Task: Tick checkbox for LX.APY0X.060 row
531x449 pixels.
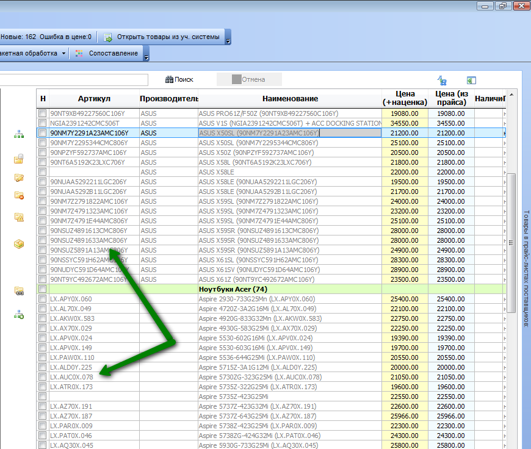Action: (x=42, y=299)
